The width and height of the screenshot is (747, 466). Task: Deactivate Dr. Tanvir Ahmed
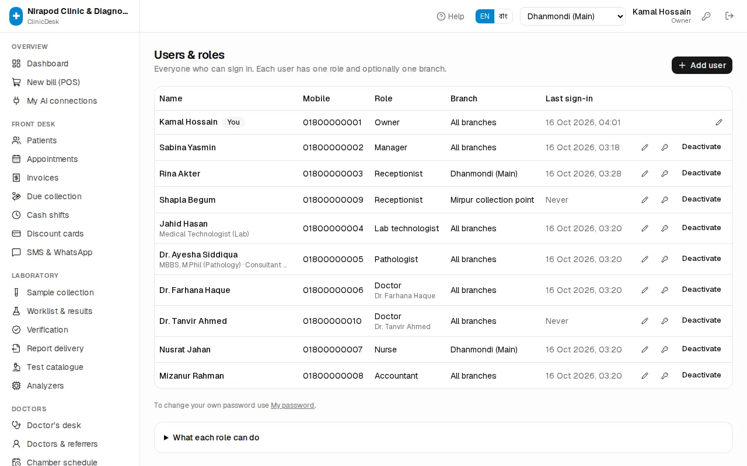701,320
